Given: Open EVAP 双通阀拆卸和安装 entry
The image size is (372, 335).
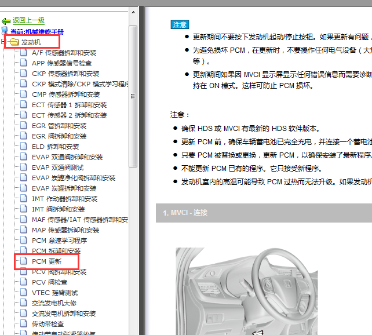Looking at the screenshot, I should 67,157.
